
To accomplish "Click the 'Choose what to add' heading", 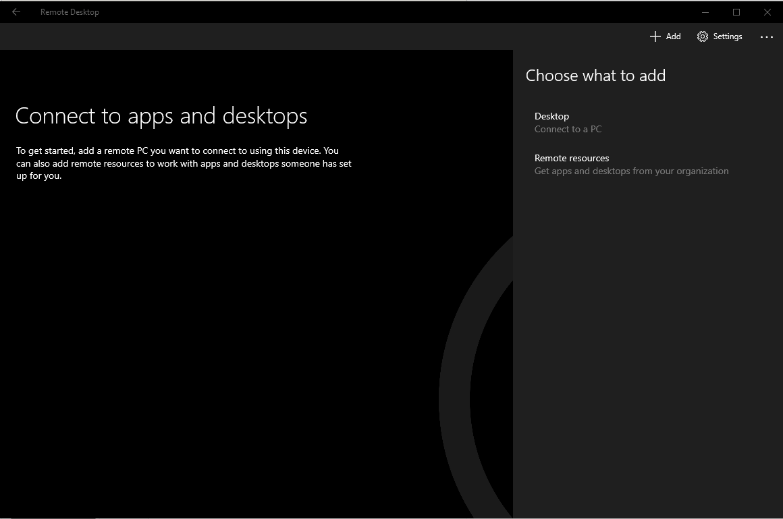I will pos(595,76).
